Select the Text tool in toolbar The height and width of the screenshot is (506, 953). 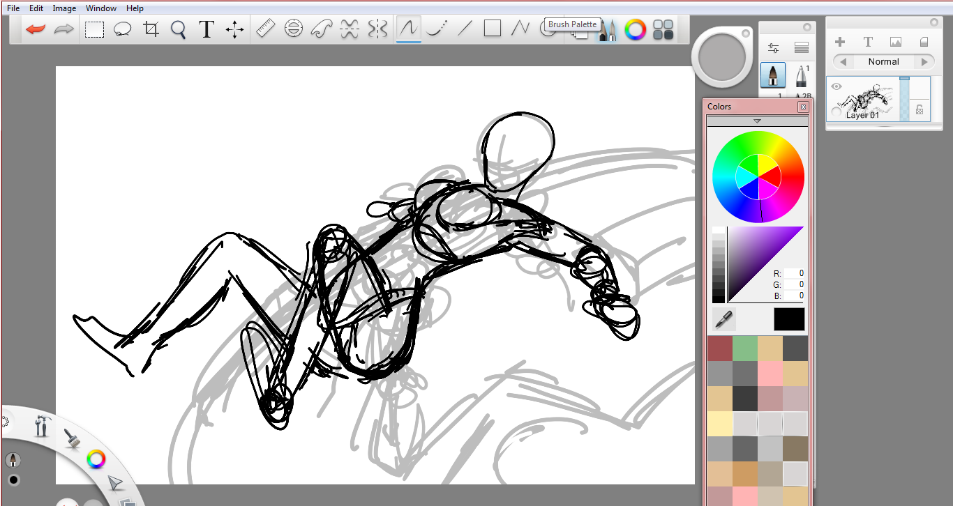coord(206,29)
